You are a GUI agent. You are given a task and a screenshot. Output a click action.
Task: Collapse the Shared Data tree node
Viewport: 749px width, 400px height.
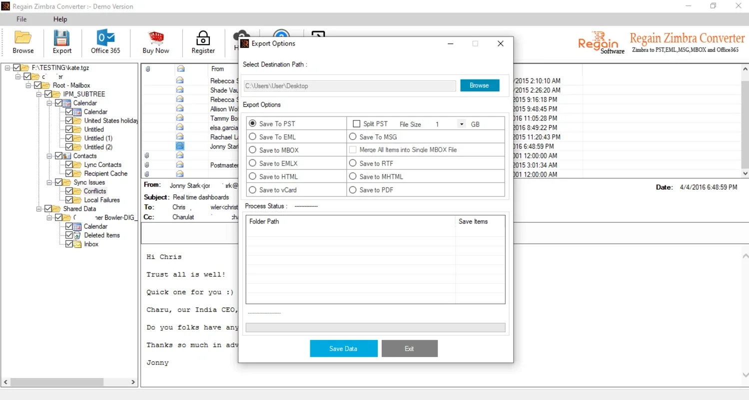coord(38,209)
